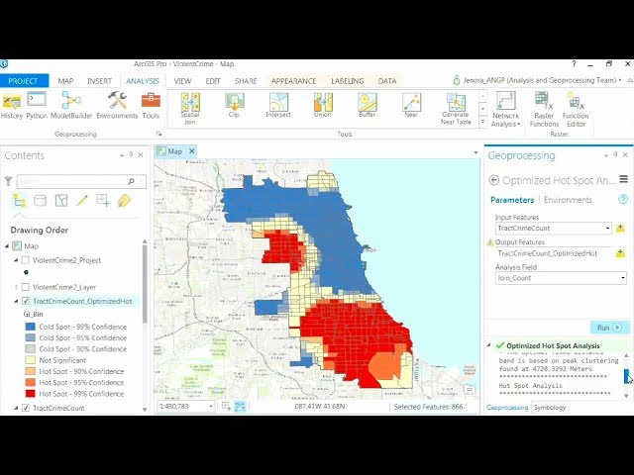The image size is (634, 475).
Task: List by Labeling tag icon
Action: (x=124, y=200)
